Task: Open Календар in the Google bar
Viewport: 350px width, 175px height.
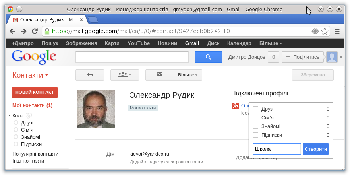Action: (239, 43)
